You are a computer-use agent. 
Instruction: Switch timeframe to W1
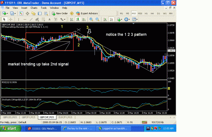point(165,14)
